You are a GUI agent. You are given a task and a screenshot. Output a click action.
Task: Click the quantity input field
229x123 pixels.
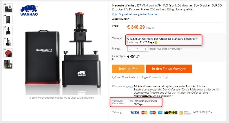[x=138, y=49]
